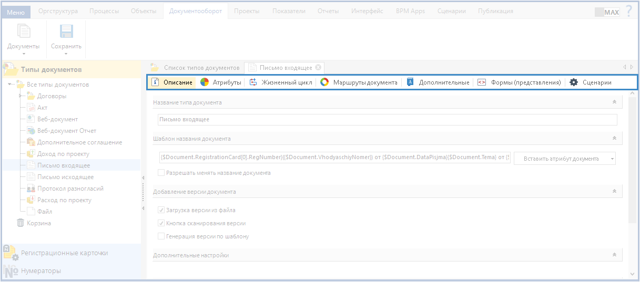Collapse the Название типа документа section
This screenshot has width=640, height=282.
[x=614, y=102]
